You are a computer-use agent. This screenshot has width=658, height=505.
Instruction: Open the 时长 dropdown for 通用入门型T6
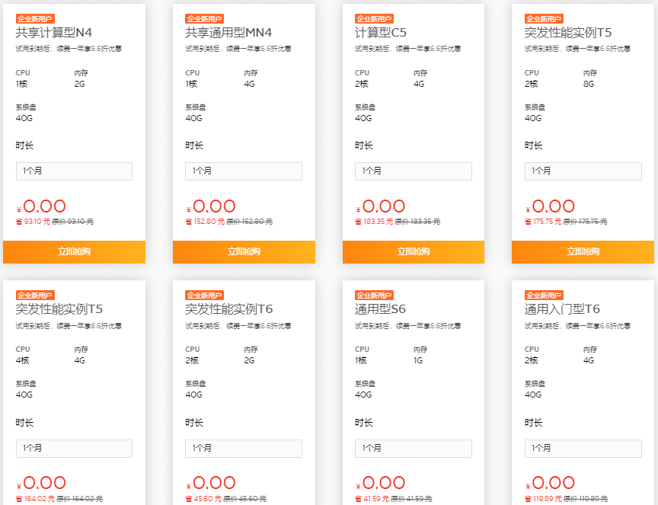[583, 449]
